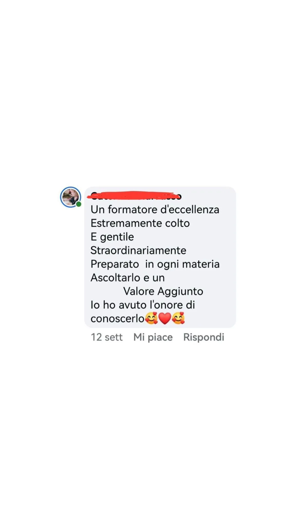Viewport: 296px width, 526px height.
Task: Click the 12 sett timestamp
Action: click(107, 337)
